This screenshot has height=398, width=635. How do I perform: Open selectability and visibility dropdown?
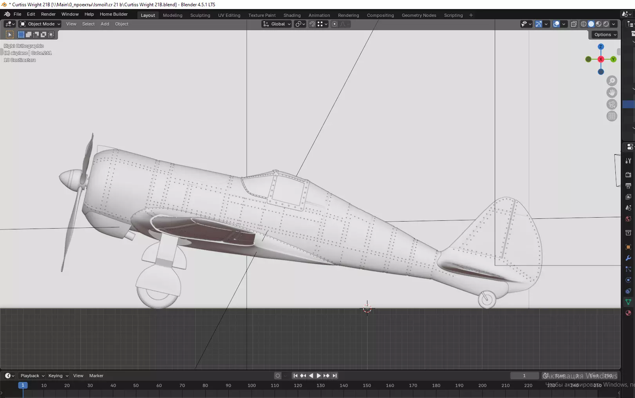526,24
